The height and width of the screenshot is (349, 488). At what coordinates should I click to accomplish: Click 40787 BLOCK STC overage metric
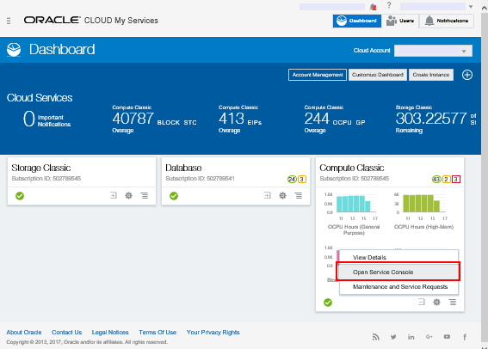[x=154, y=119]
